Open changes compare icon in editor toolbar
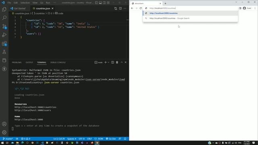Screen dimensions: 258x145 116,8
